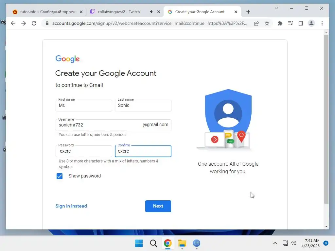
Task: Reload the page with the refresh icon
Action: click(34, 23)
